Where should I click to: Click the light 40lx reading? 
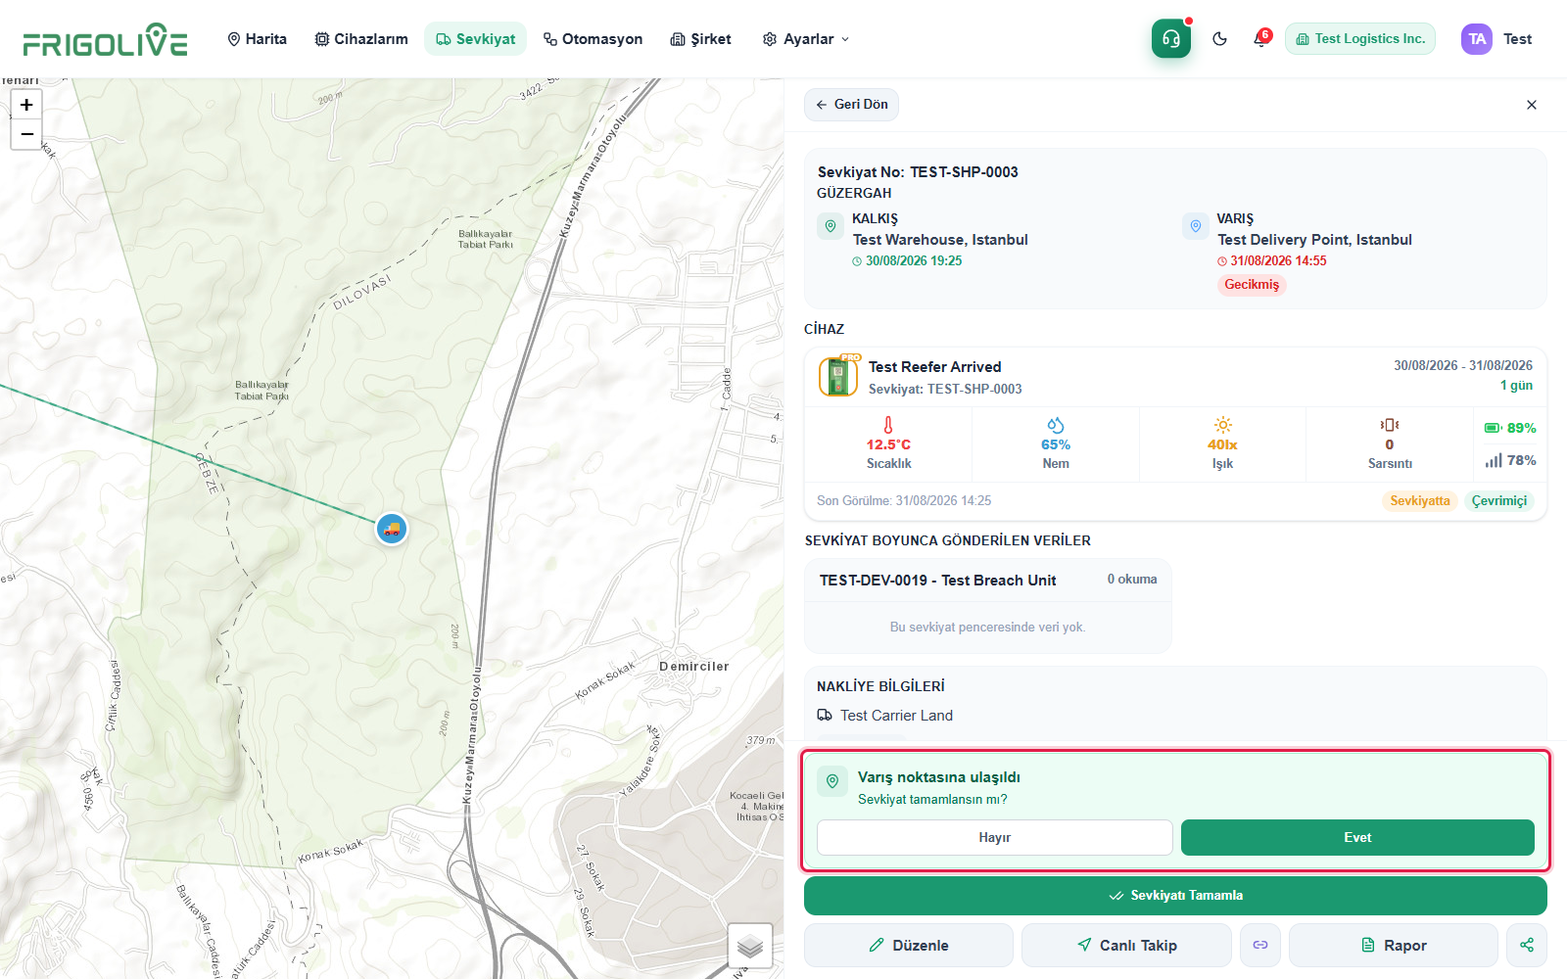(x=1222, y=443)
